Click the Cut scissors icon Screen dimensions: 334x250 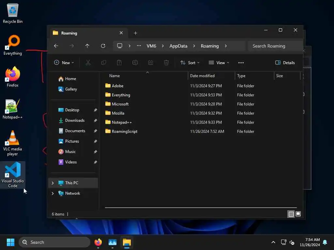[x=88, y=62]
